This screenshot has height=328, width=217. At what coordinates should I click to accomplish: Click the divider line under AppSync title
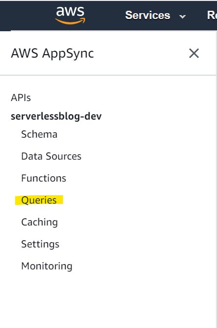point(108,75)
